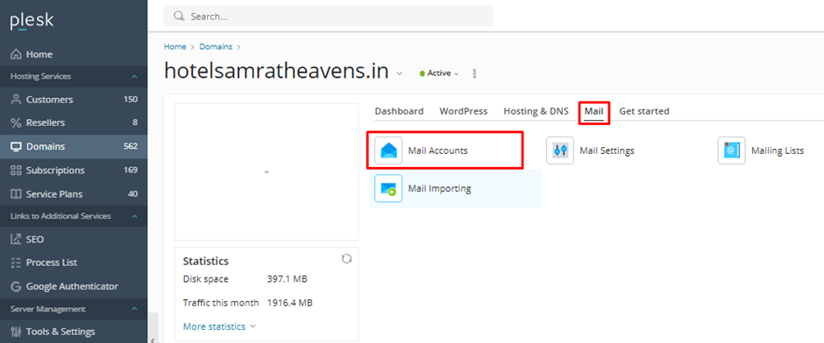Click the Resellers percent icon

pyautogui.click(x=17, y=122)
